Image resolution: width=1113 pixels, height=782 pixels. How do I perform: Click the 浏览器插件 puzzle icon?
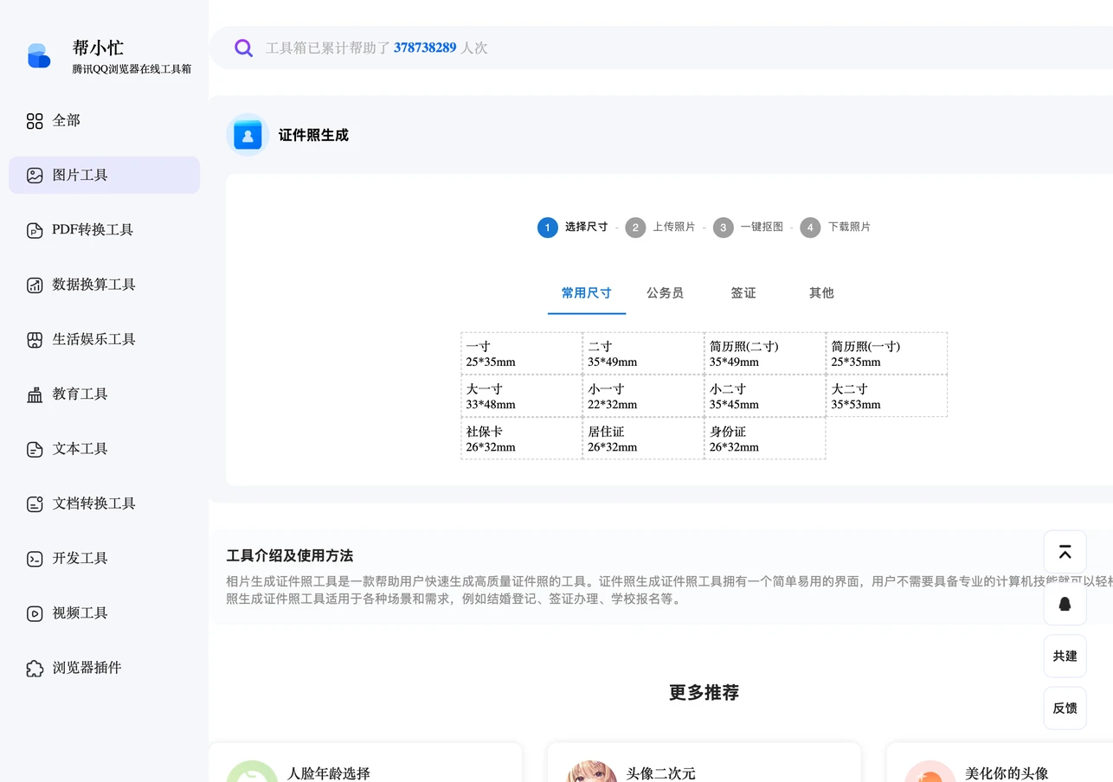pyautogui.click(x=35, y=668)
